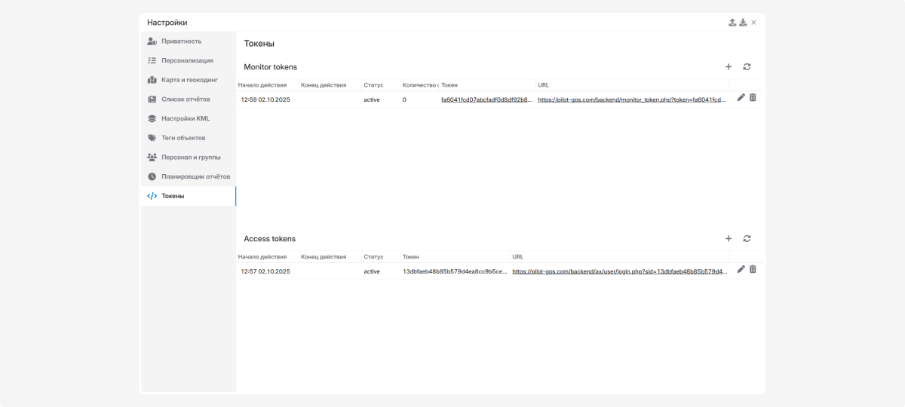Select Карта и геокодинг section
The image size is (905, 407).
[189, 80]
